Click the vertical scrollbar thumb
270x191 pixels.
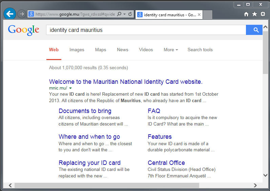pos(265,53)
